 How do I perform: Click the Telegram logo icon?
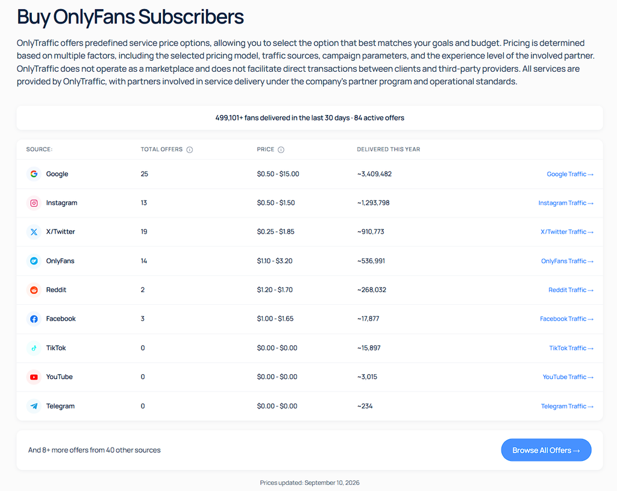[x=34, y=406]
